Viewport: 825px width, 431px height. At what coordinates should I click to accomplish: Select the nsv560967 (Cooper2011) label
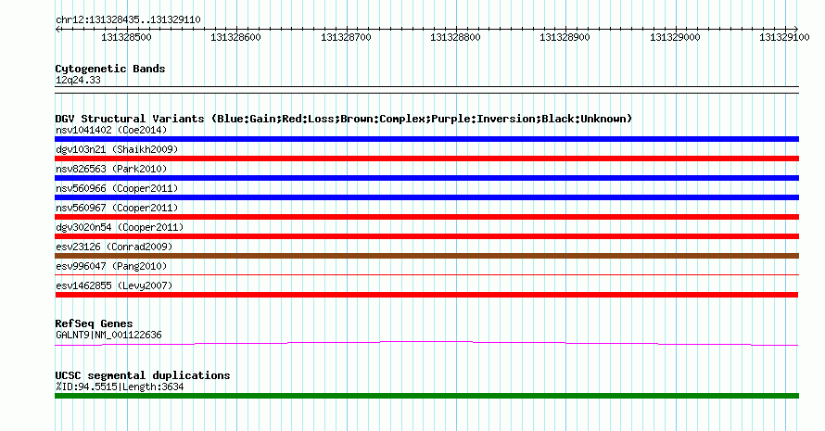(117, 208)
